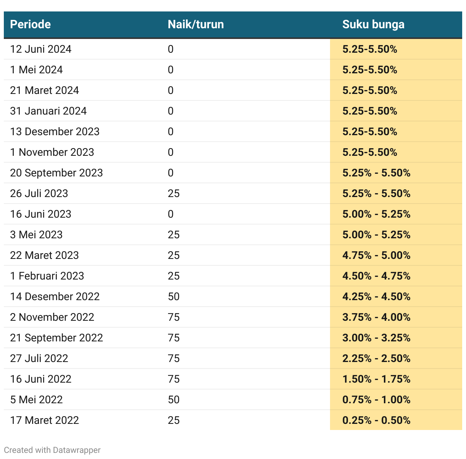Click the 4.50% - 4.75% rate cell

376,276
